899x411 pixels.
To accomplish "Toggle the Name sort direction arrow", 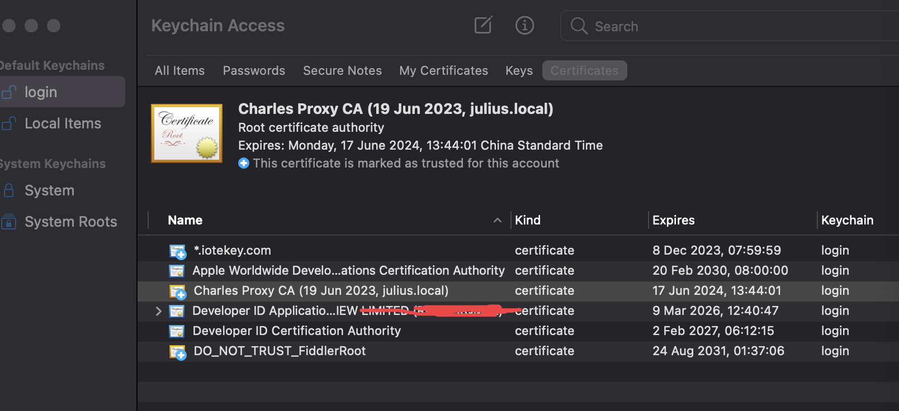I will tap(497, 220).
